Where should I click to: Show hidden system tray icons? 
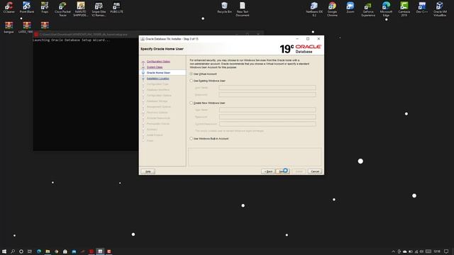[393, 251]
